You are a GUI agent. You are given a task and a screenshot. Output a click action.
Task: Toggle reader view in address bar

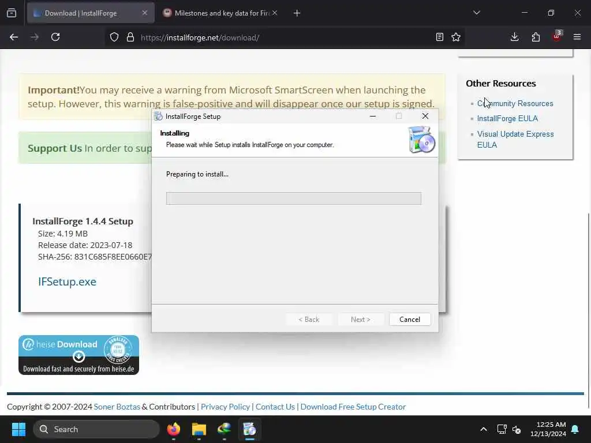click(439, 37)
